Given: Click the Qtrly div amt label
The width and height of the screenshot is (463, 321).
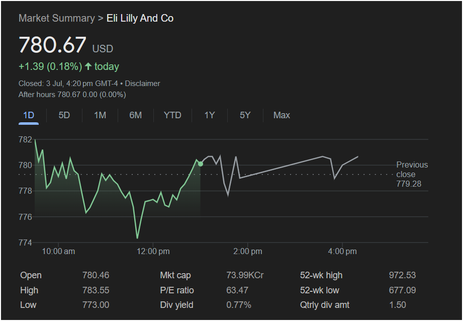Looking at the screenshot, I should click(x=325, y=305).
